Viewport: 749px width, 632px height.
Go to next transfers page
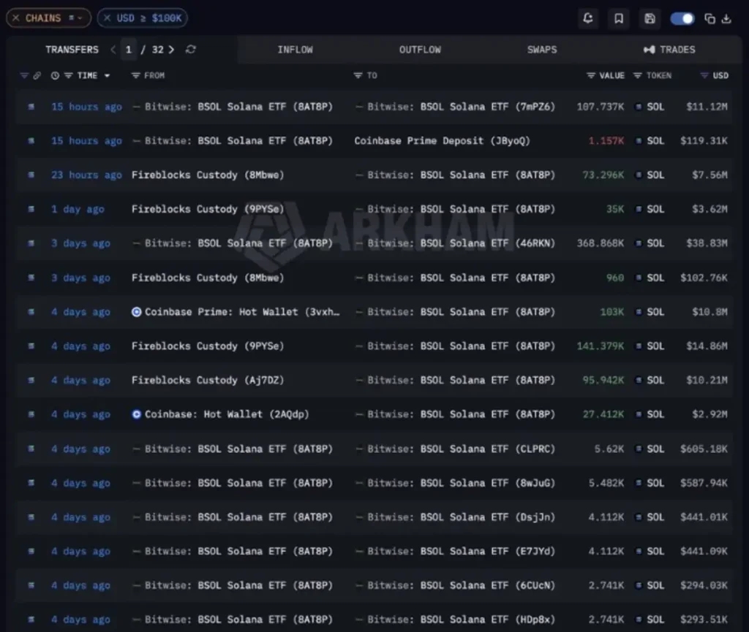[x=171, y=50]
